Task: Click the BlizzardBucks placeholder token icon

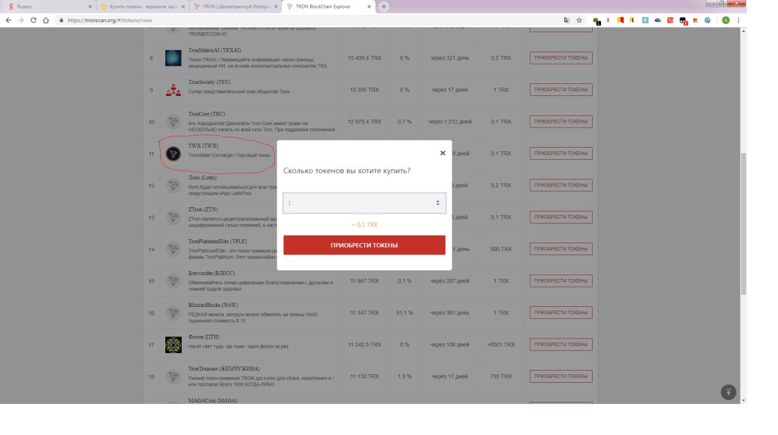Action: pyautogui.click(x=173, y=313)
